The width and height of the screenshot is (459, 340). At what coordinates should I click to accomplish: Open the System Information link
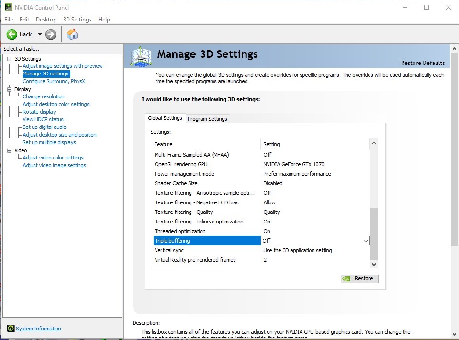tap(38, 329)
